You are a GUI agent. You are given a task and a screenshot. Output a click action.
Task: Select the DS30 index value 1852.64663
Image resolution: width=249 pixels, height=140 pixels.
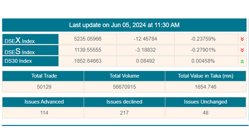[87, 61]
